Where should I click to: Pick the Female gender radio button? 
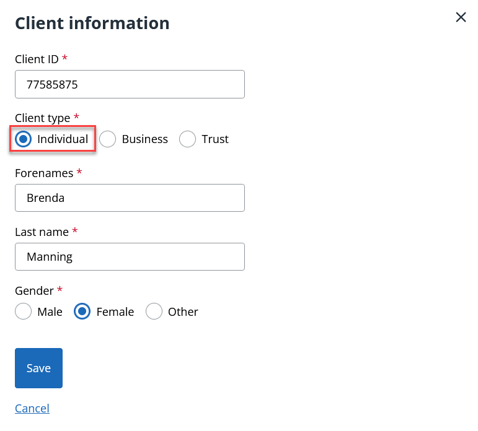82,311
